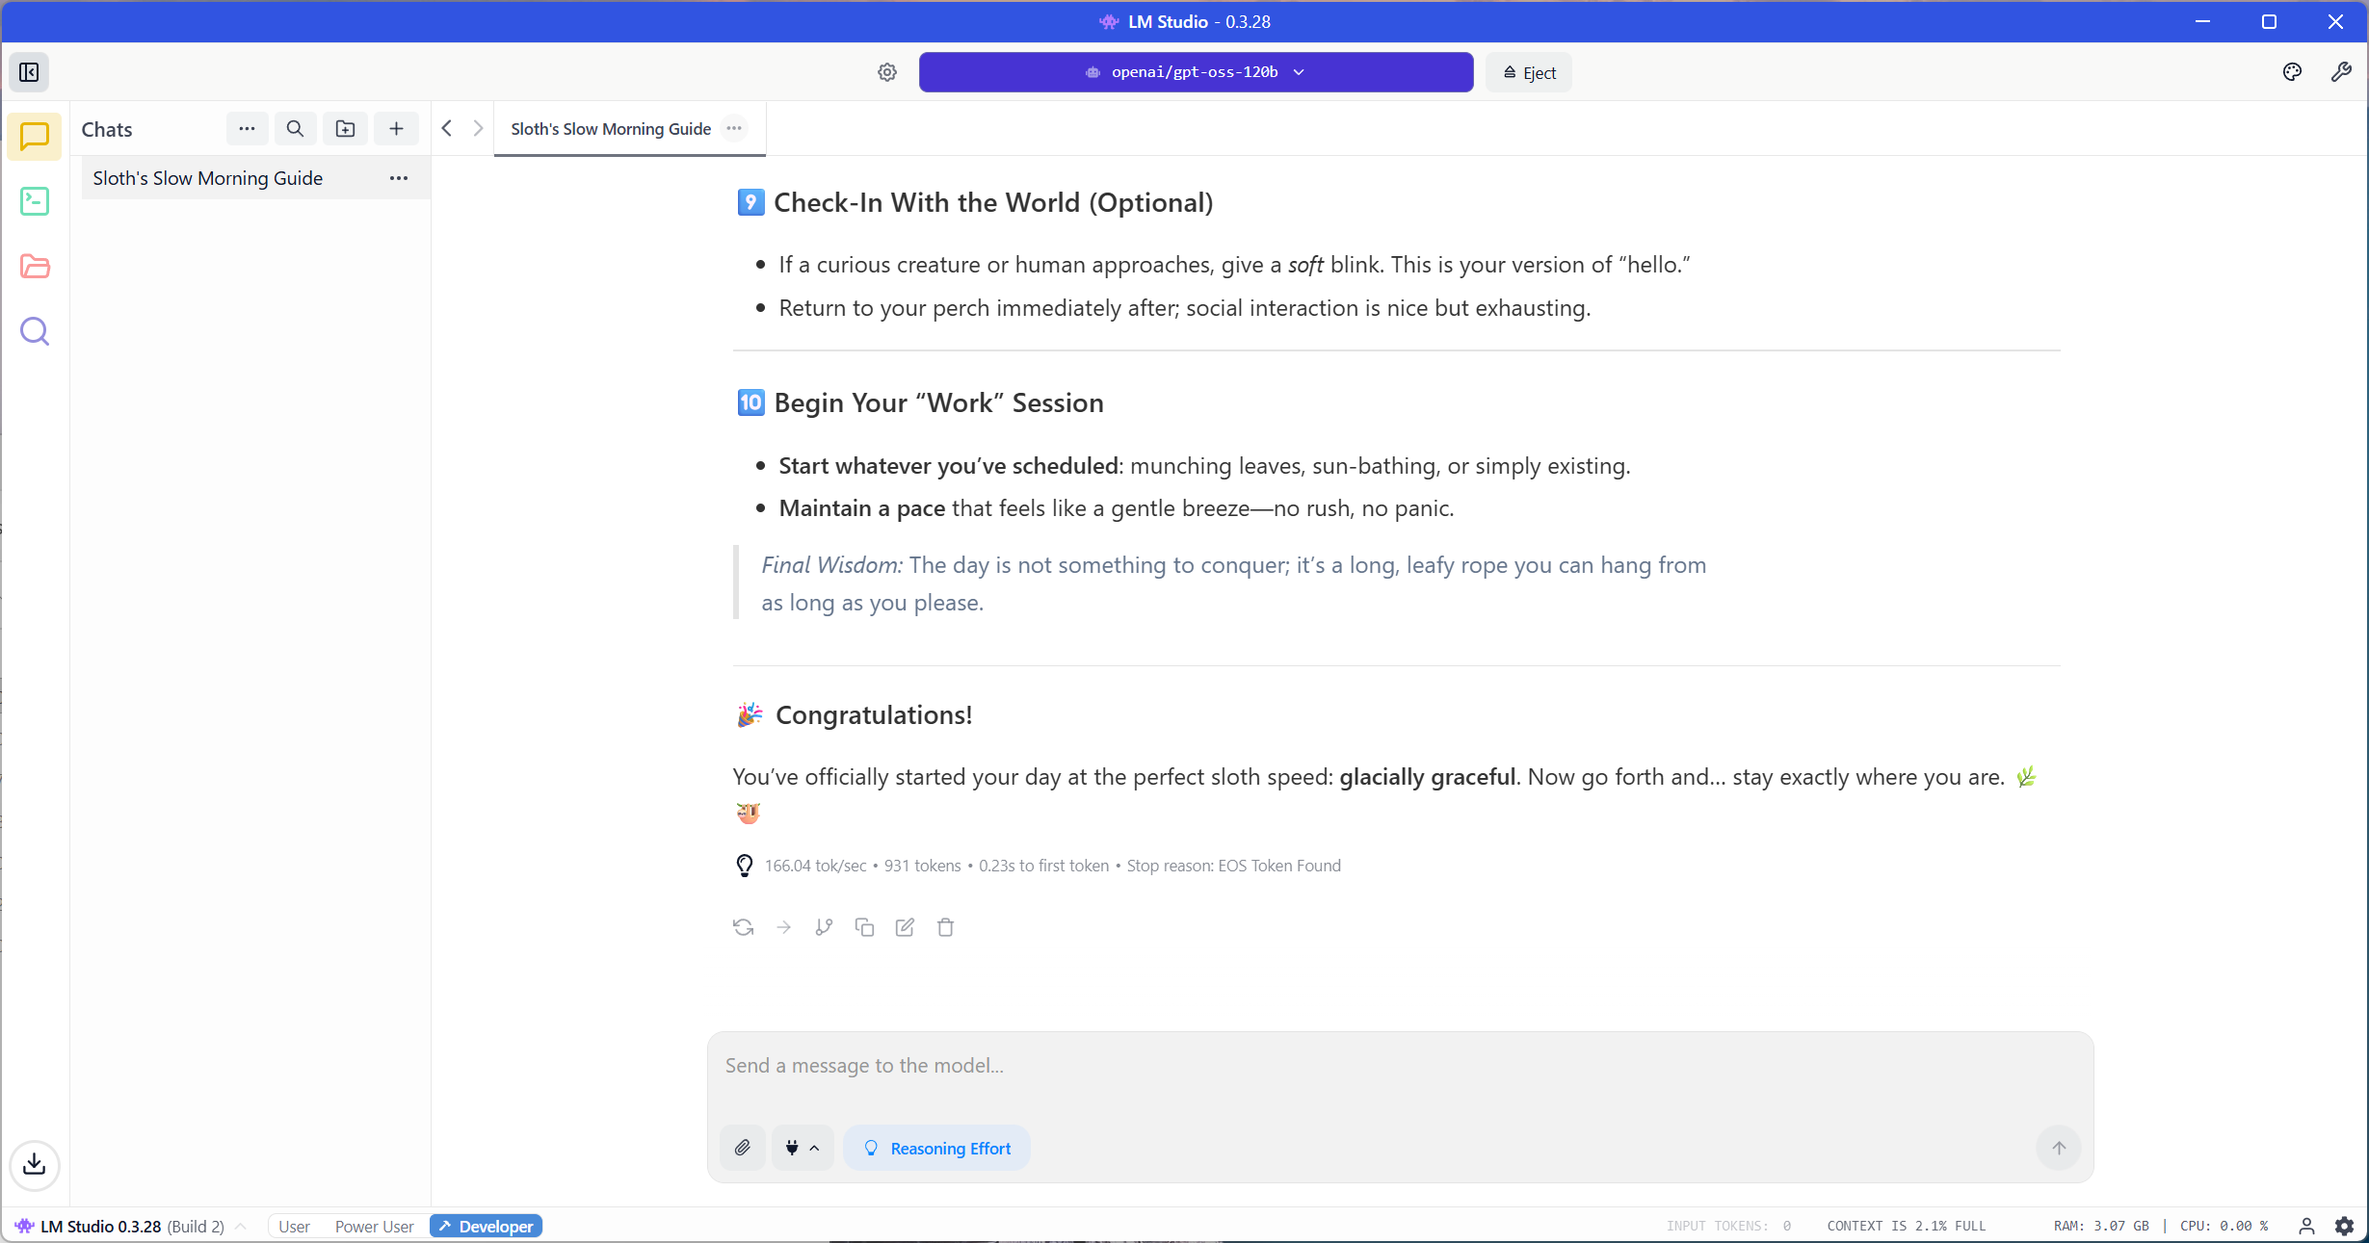Expand the LM Studio version chevron

[x=241, y=1226]
